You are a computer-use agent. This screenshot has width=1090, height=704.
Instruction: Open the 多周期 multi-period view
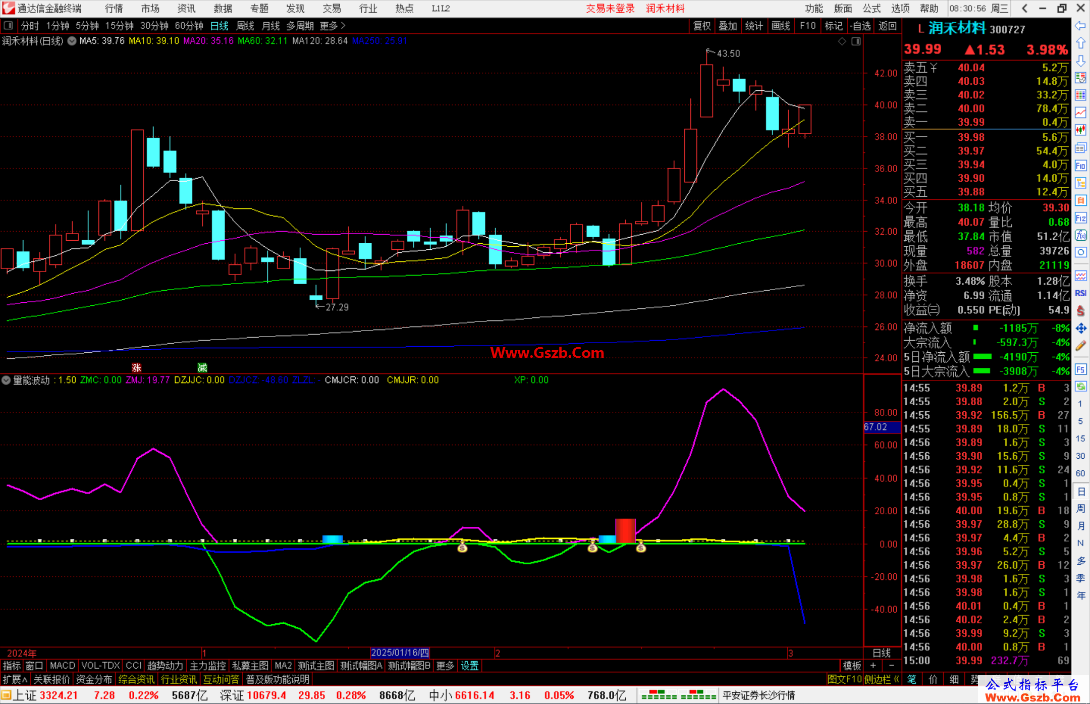click(x=300, y=26)
